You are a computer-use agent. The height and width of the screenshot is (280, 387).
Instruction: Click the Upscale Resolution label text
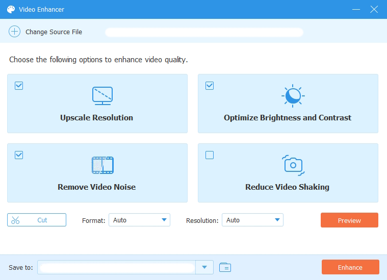(96, 117)
